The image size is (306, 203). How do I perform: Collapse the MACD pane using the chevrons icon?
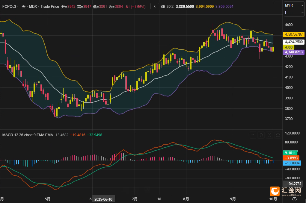pyautogui.click(x=269, y=135)
